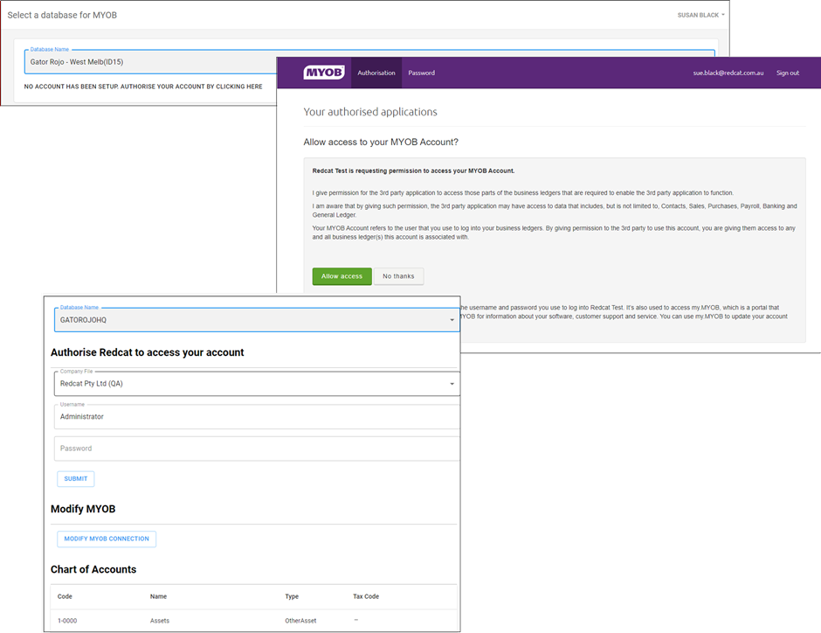Click the GATOROJOHQ dropdown arrow
Viewport: 821px width, 633px height.
point(452,320)
